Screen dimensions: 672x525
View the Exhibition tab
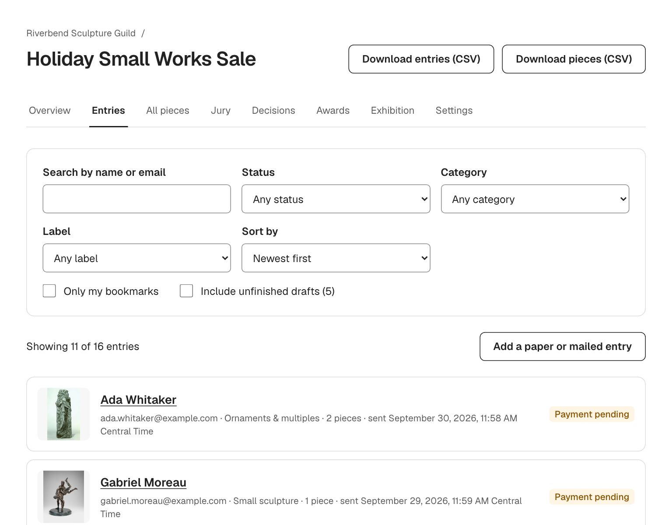point(392,110)
